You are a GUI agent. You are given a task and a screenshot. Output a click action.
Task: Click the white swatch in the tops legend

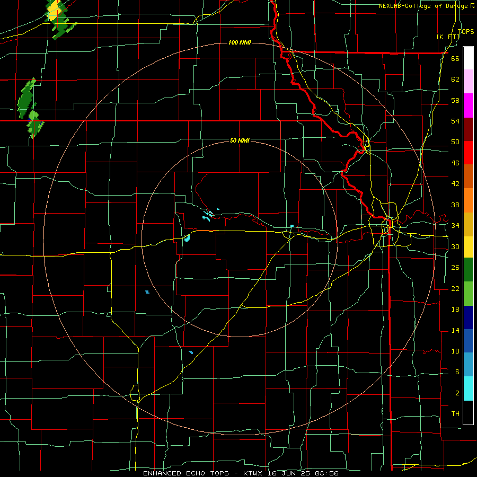click(x=468, y=58)
